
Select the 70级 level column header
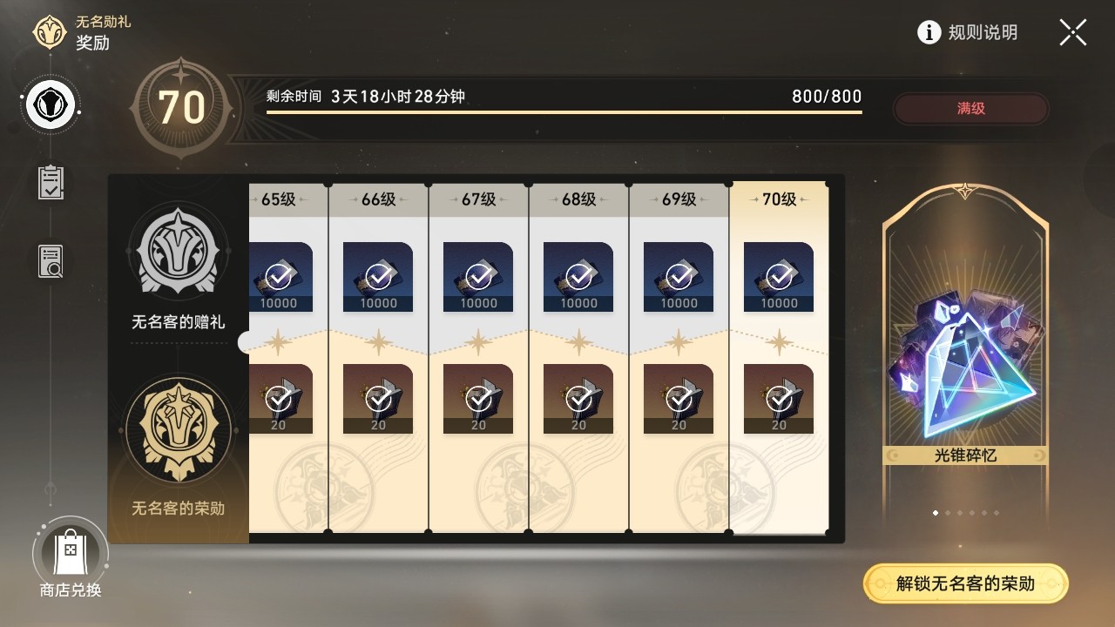[779, 199]
